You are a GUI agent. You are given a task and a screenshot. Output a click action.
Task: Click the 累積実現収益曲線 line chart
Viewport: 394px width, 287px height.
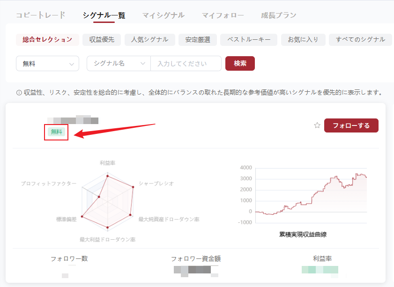311,195
